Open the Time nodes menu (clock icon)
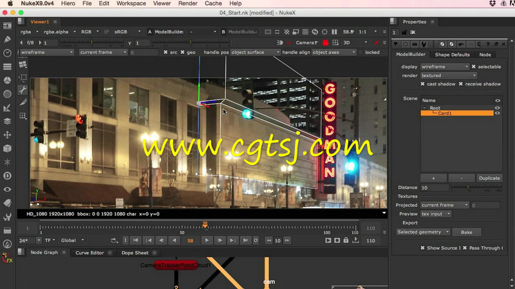 [x=7, y=53]
